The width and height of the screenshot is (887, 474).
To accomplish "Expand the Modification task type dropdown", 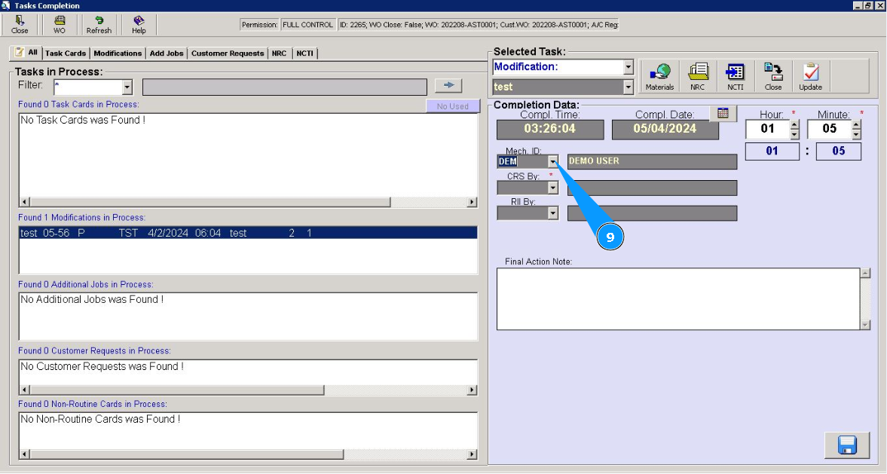I will tap(629, 67).
